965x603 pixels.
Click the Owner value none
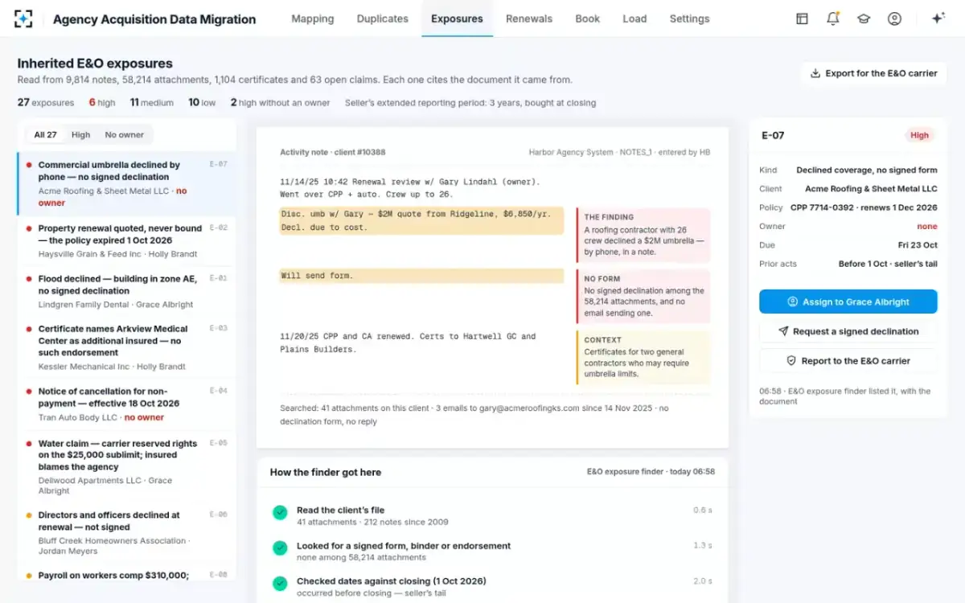point(927,227)
